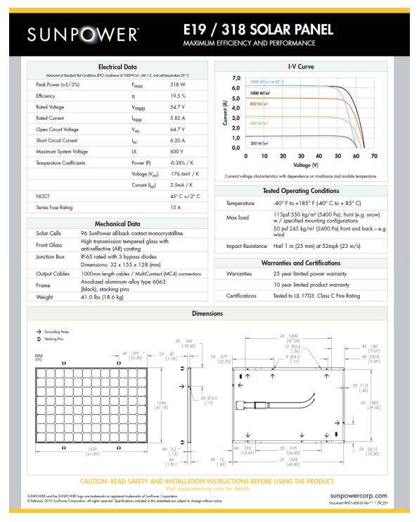Click the panel width dimension '1559 [61.39]'
This screenshot has width=419, height=522.
click(x=92, y=452)
